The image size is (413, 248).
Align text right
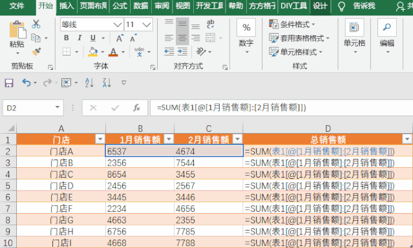click(195, 38)
